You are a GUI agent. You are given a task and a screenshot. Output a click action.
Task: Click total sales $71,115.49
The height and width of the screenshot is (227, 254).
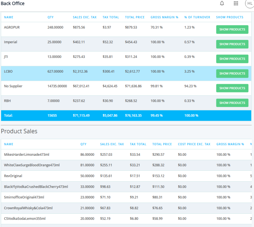pos(81,116)
